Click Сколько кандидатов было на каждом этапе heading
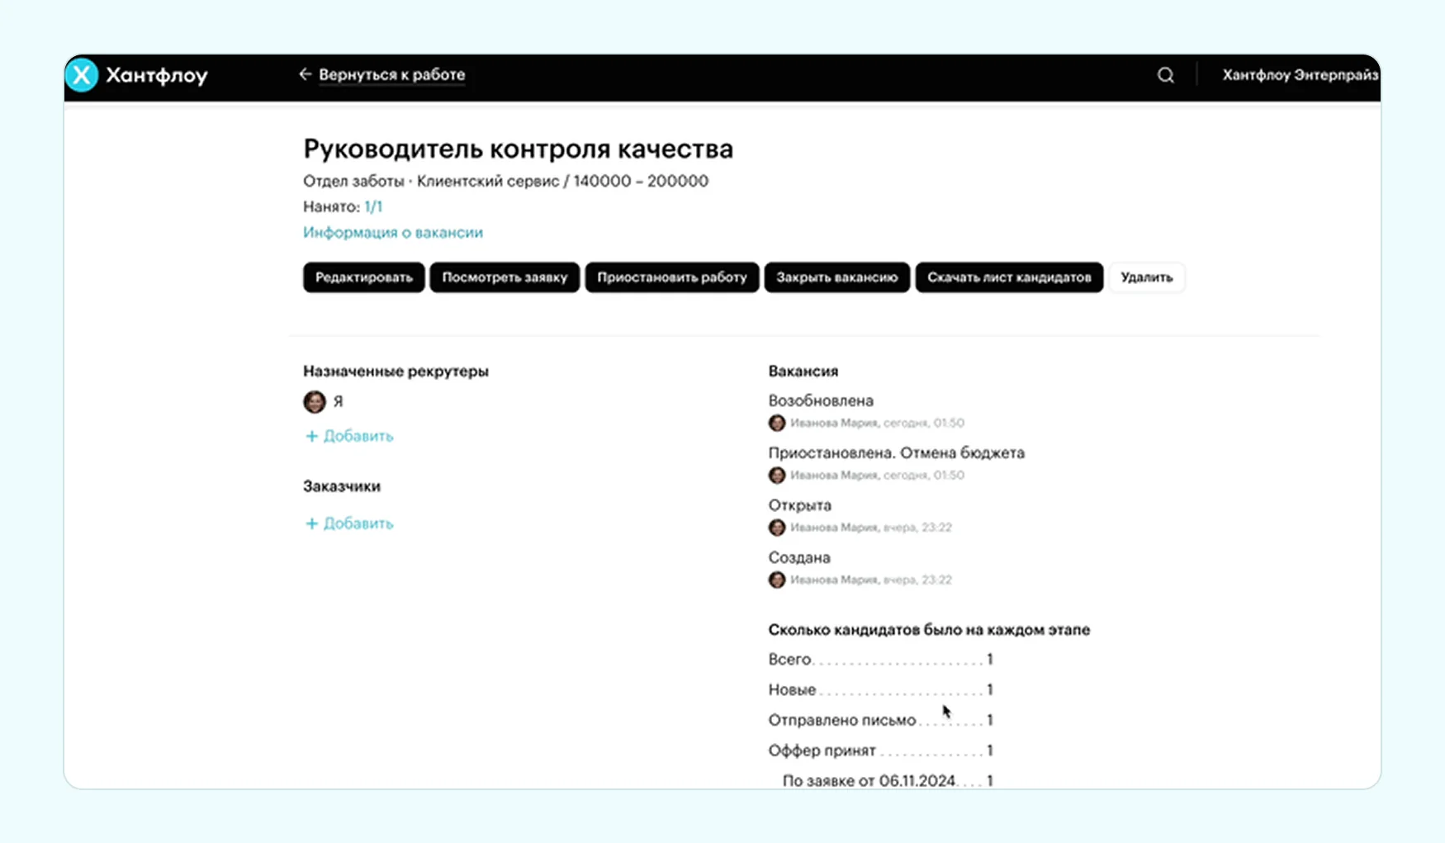The width and height of the screenshot is (1445, 843). point(929,630)
